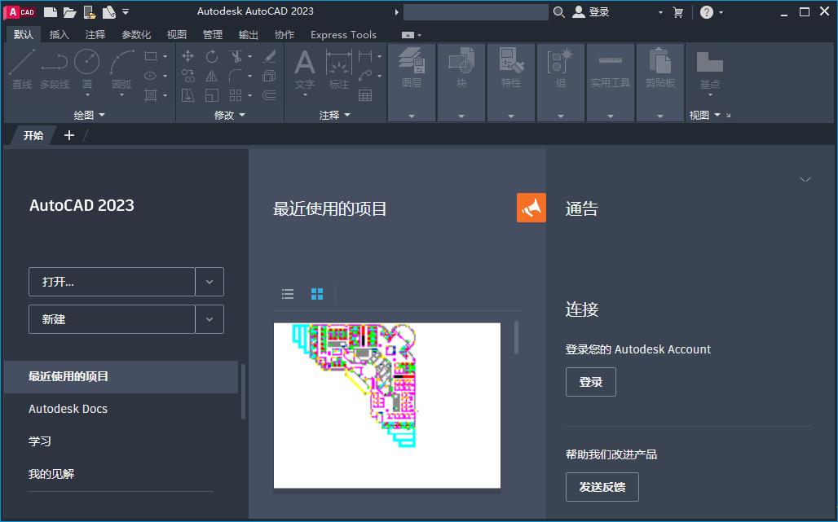Click the Move tool in 修改 panel
The width and height of the screenshot is (838, 522).
click(x=188, y=56)
